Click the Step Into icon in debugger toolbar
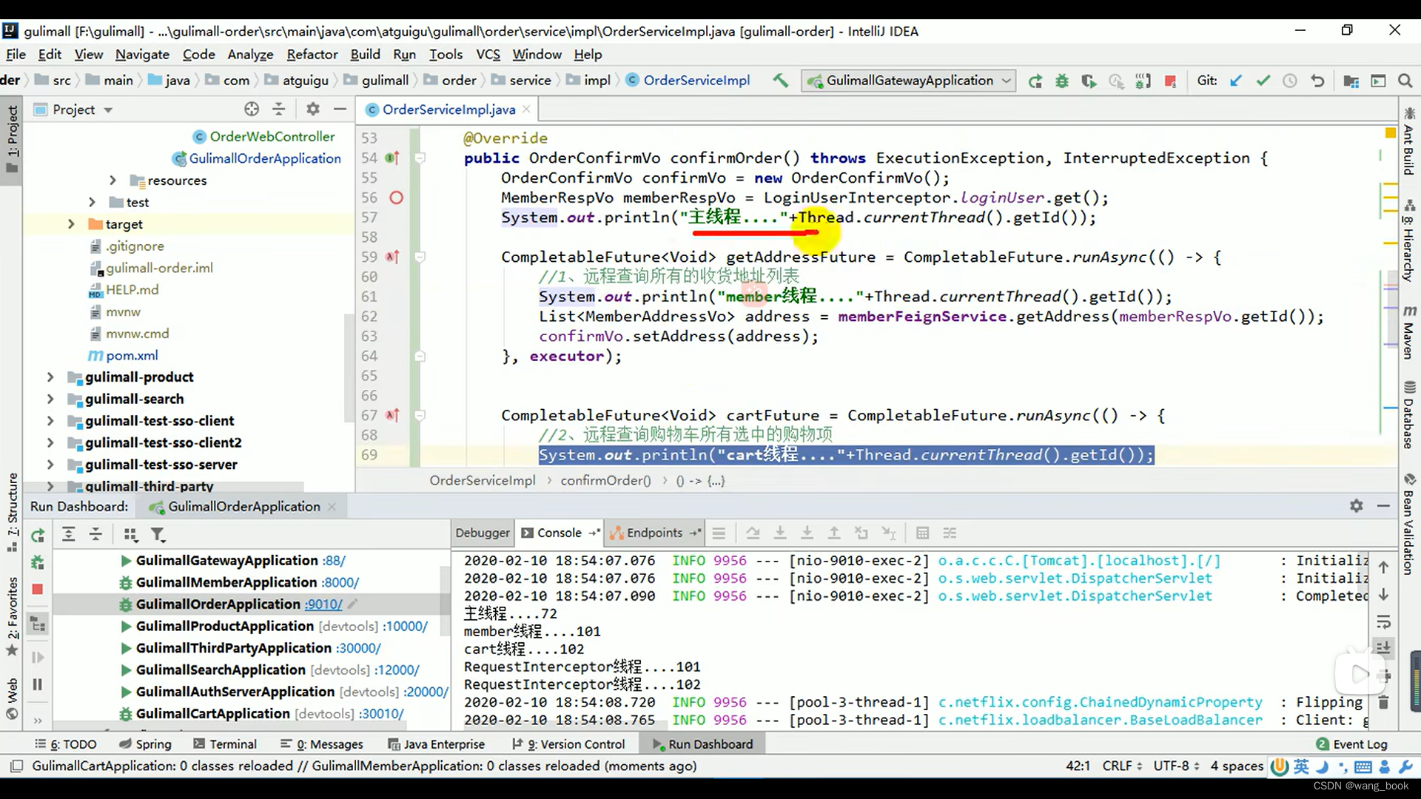The image size is (1421, 799). click(x=780, y=533)
